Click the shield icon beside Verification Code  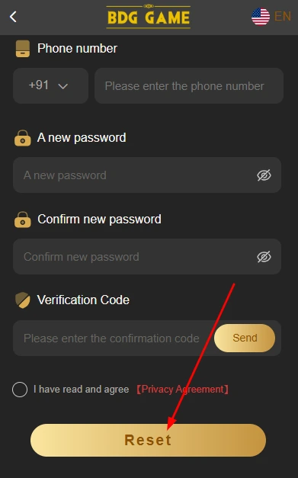click(x=23, y=300)
